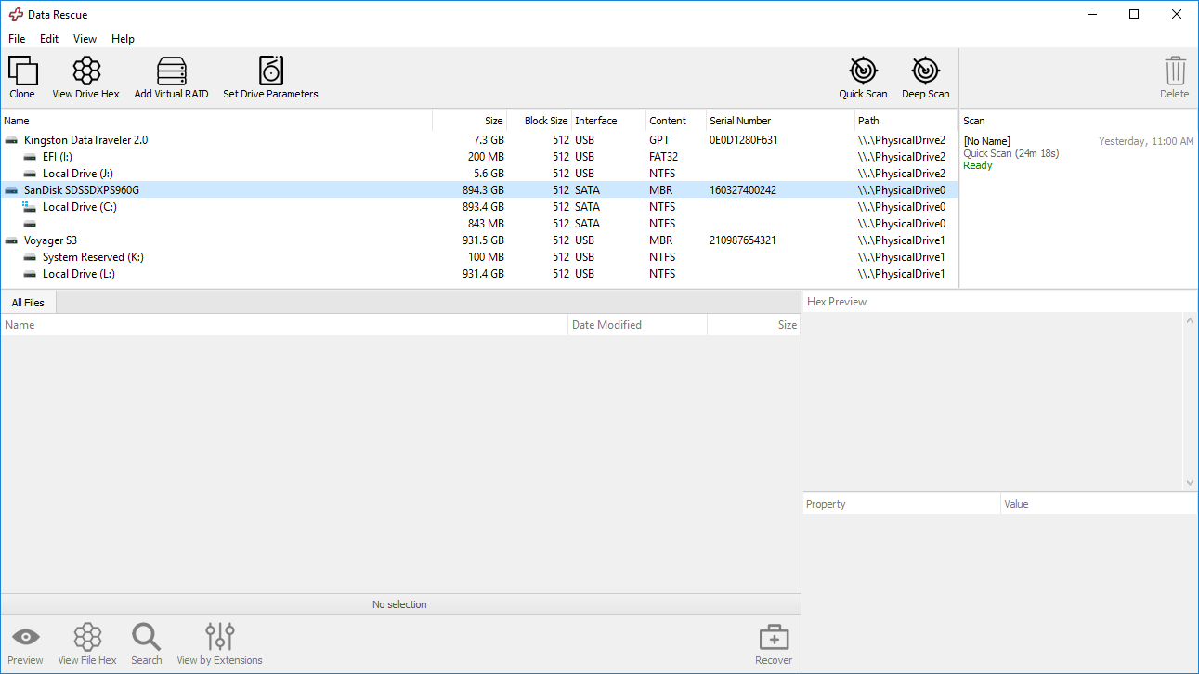Click the green Ready scan status
This screenshot has width=1199, height=674.
click(978, 165)
